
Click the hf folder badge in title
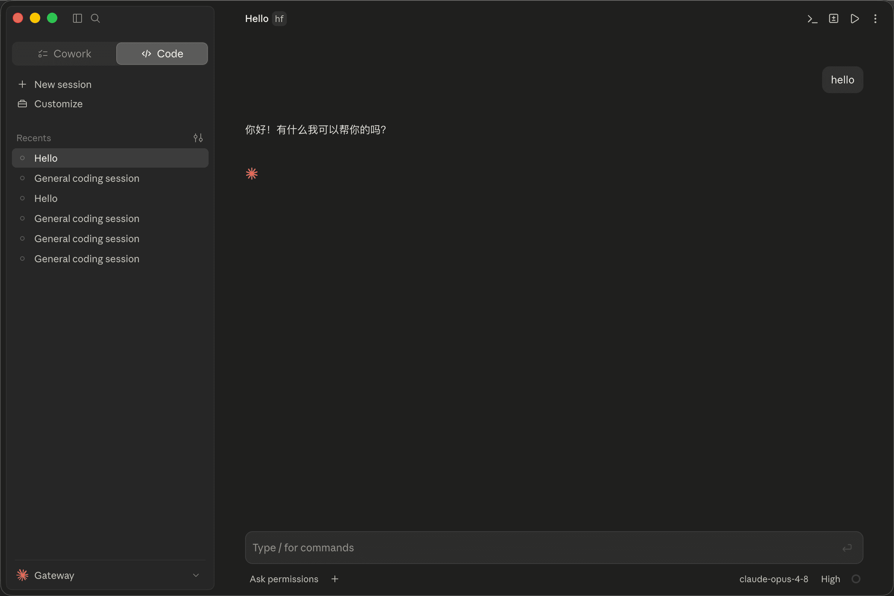279,19
